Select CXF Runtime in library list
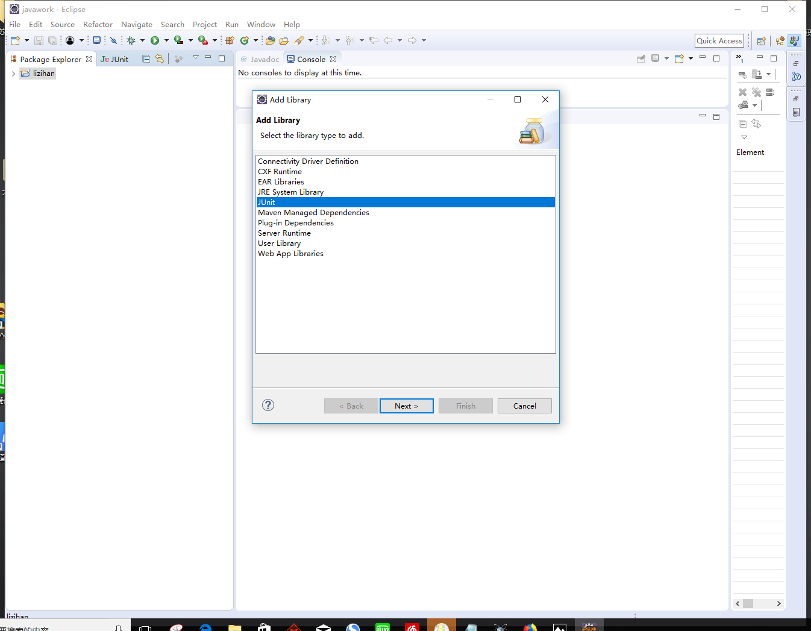811x631 pixels. tap(405, 172)
